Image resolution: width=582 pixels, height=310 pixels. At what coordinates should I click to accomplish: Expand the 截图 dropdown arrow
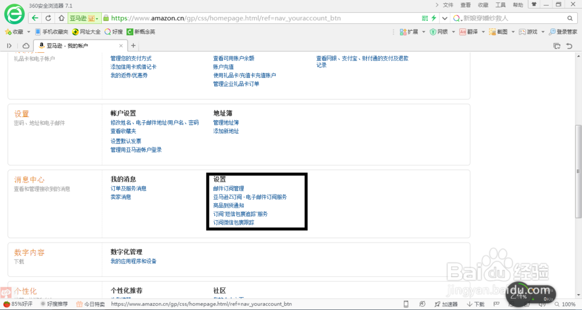point(513,33)
